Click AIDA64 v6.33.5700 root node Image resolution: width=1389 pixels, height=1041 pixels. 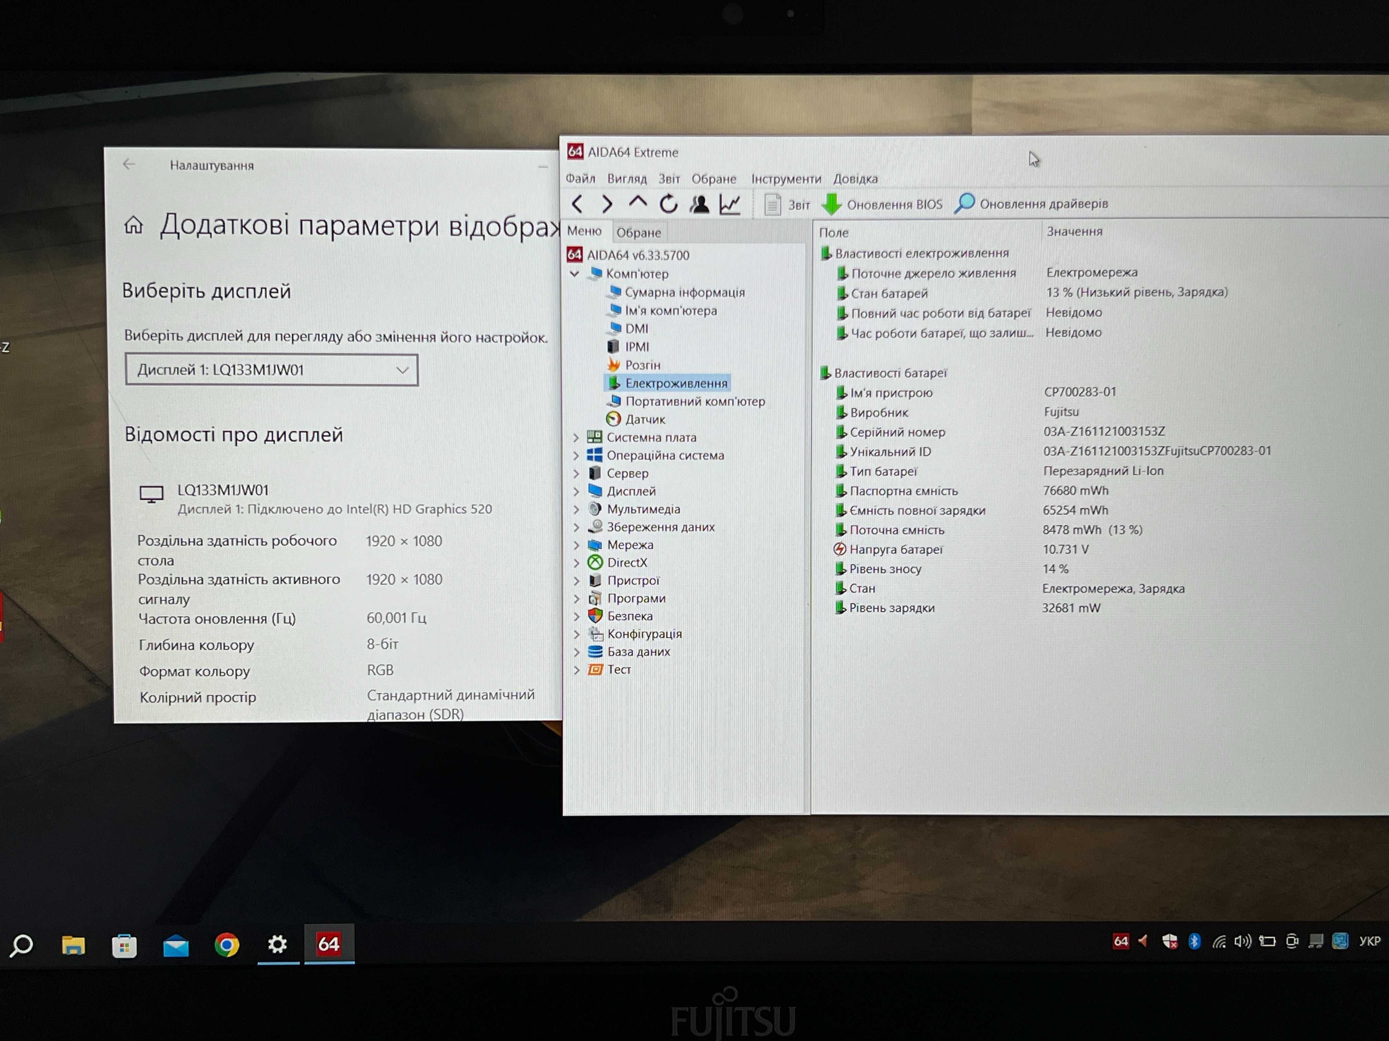628,255
